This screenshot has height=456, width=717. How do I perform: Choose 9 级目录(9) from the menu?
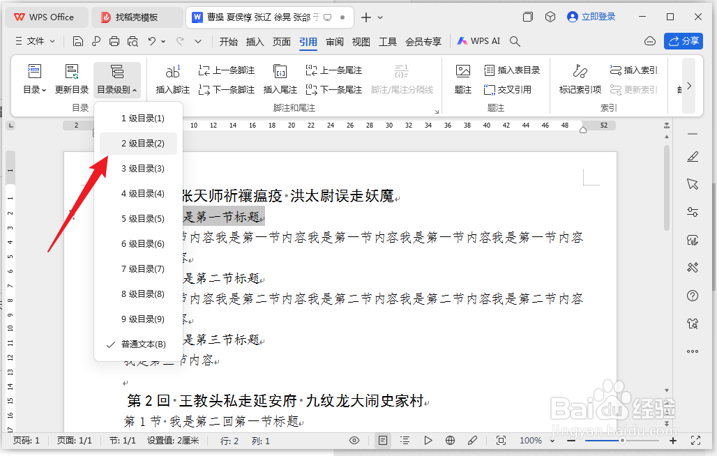pos(138,319)
